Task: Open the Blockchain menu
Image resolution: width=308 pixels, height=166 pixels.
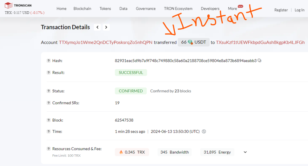Action: [x=82, y=9]
